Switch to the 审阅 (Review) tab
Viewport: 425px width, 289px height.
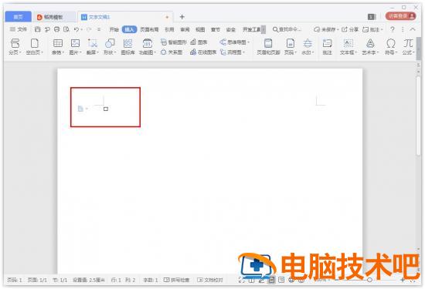185,29
